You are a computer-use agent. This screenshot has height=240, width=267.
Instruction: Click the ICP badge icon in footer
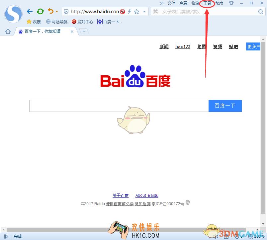pyautogui.click(x=188, y=202)
